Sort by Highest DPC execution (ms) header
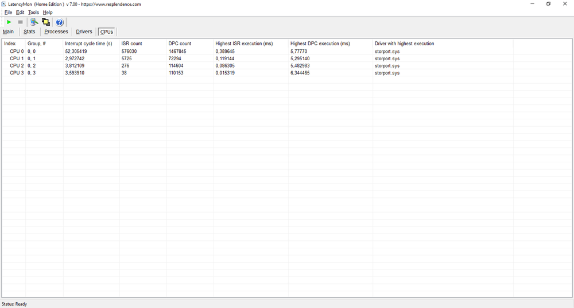 tap(320, 44)
